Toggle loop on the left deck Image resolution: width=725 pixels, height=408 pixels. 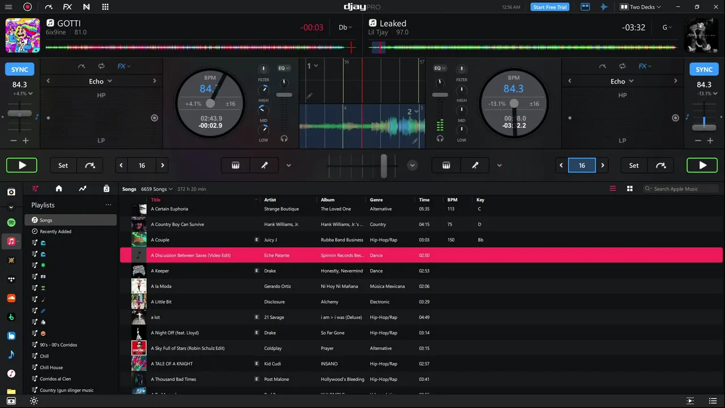101,66
